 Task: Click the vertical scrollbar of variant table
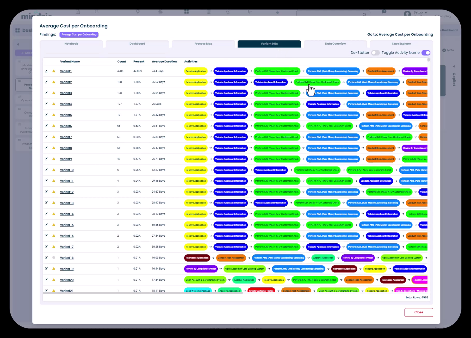(429, 60)
